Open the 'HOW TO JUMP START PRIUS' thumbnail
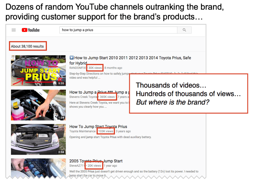 point(38,71)
